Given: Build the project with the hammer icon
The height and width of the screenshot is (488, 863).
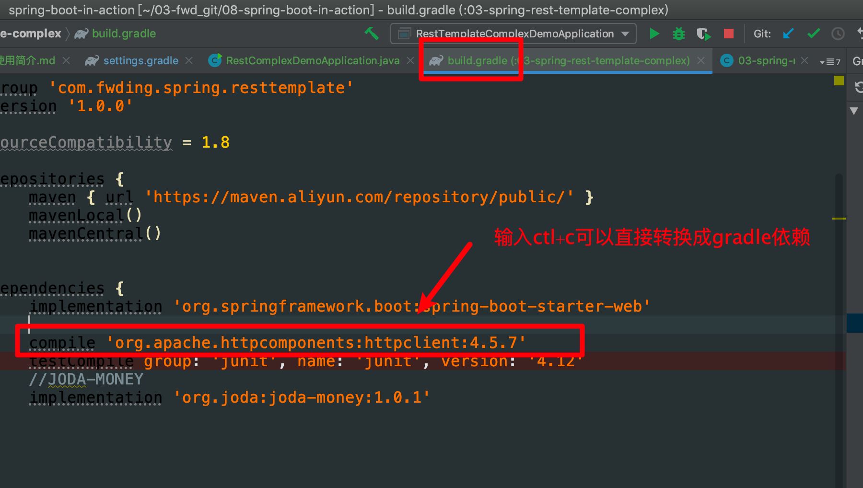Looking at the screenshot, I should [372, 34].
